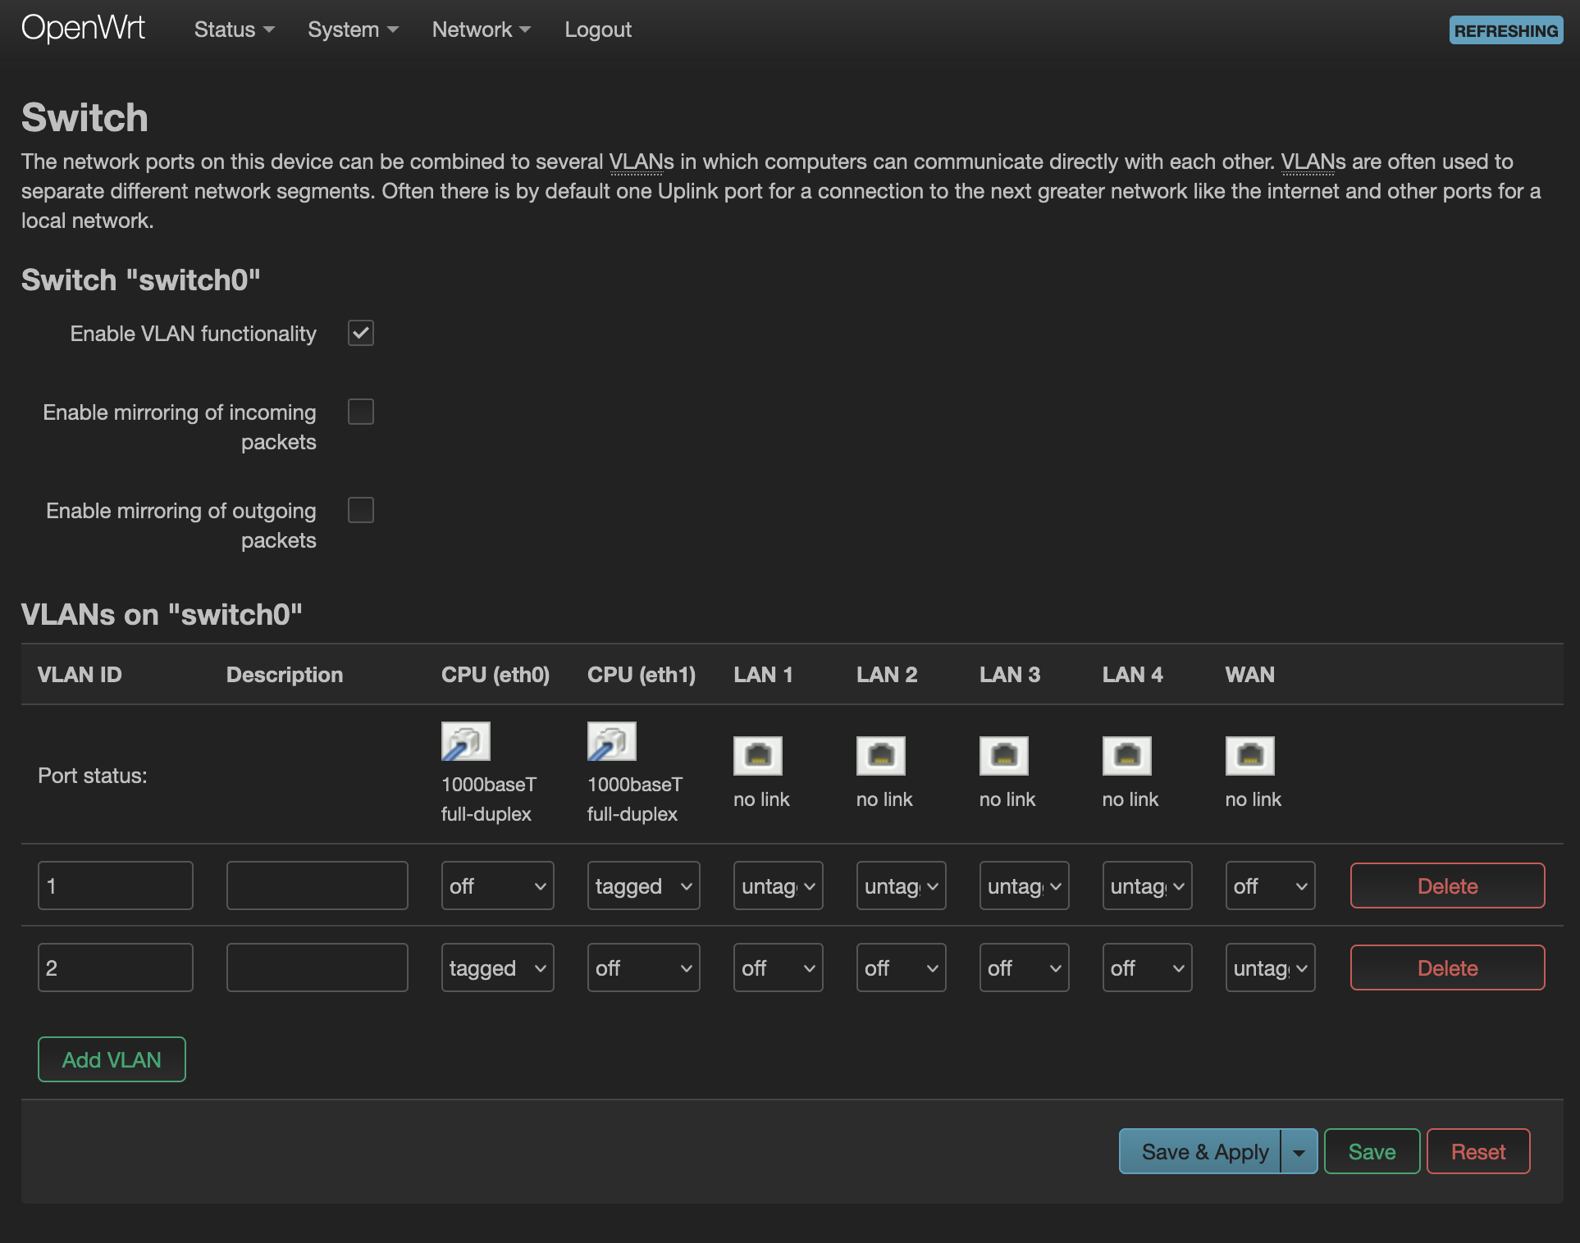The height and width of the screenshot is (1243, 1580).
Task: Click the VLAN ID column header
Action: 80,674
